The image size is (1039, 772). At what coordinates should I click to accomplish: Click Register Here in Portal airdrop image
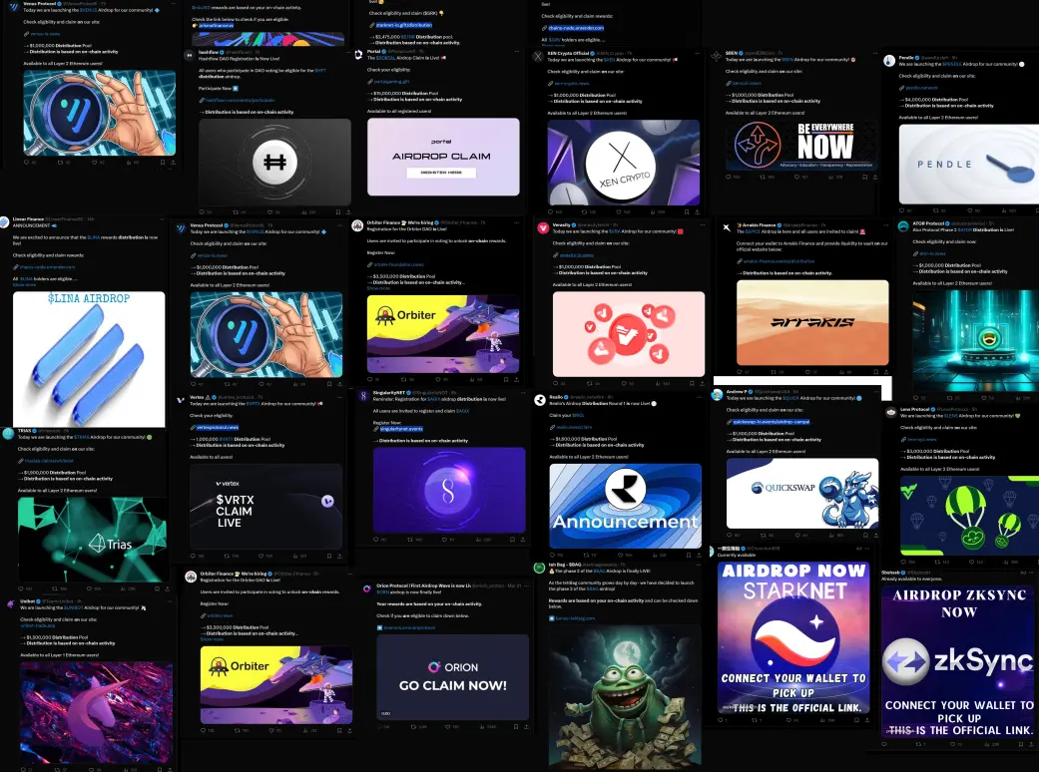pos(441,173)
